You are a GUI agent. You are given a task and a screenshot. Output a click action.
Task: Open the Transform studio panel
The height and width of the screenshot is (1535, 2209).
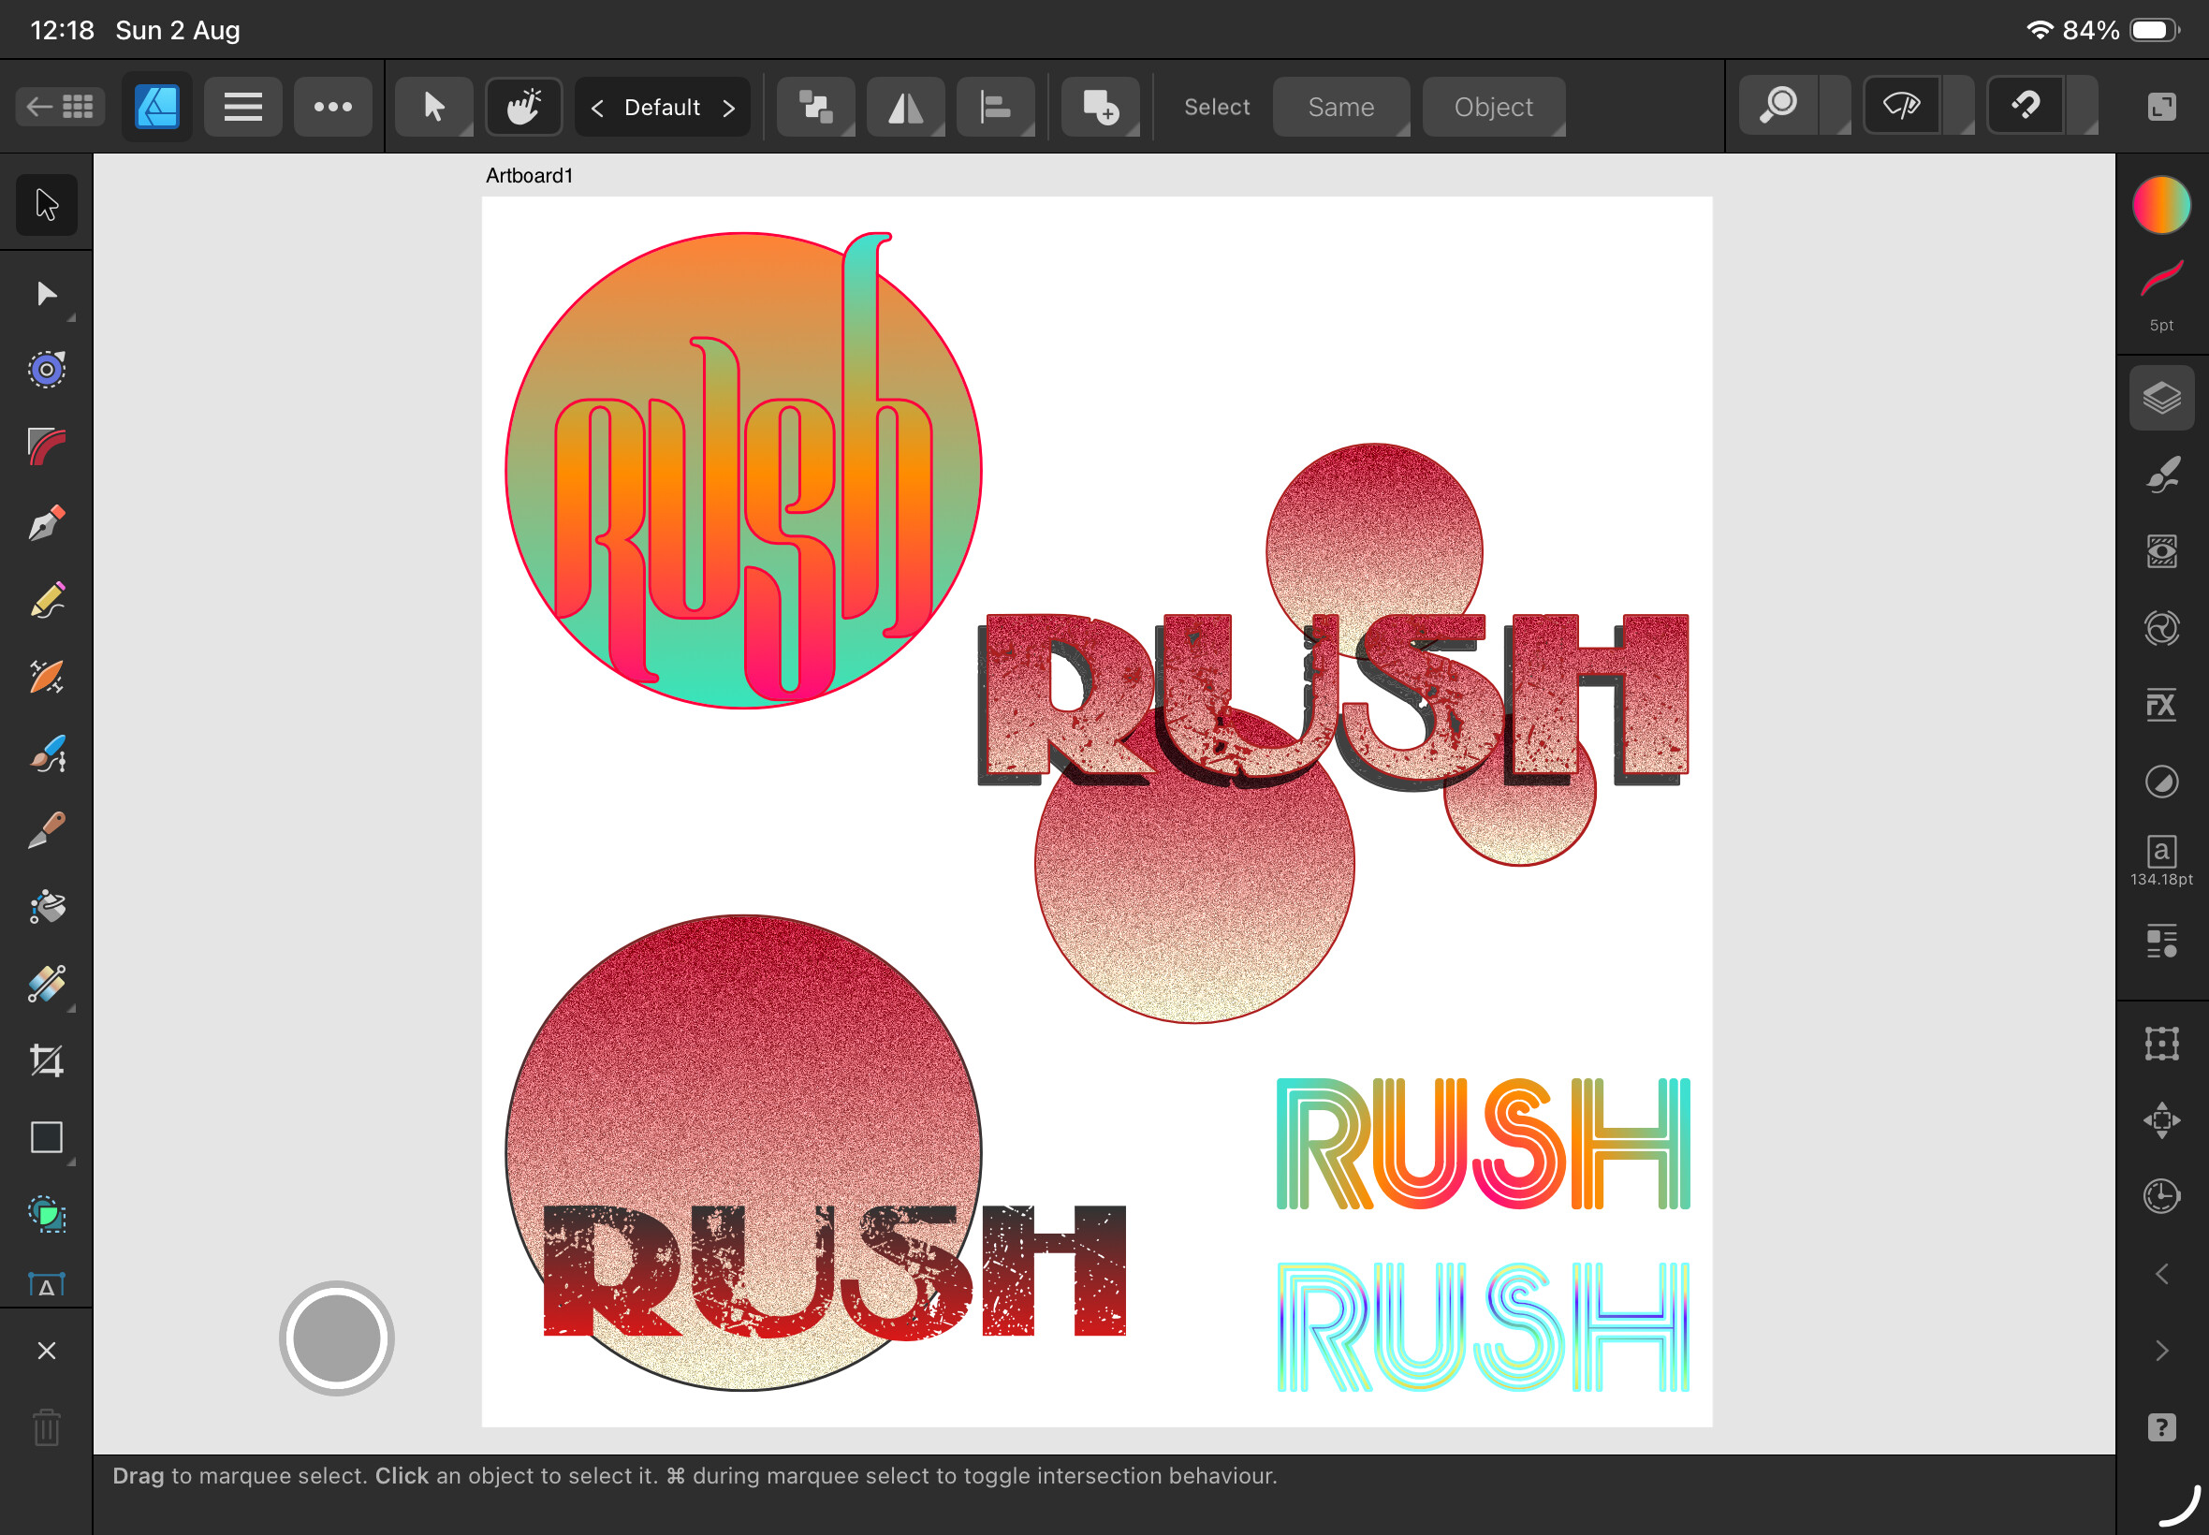click(x=2161, y=1044)
